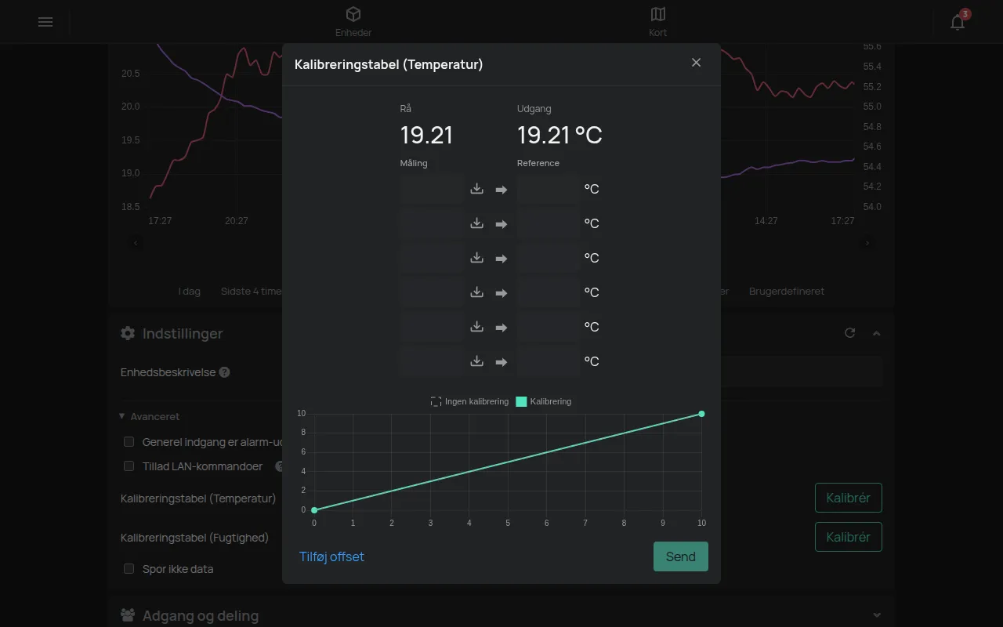
Task: Capture measurement in sixth calibration row
Action: point(476,361)
